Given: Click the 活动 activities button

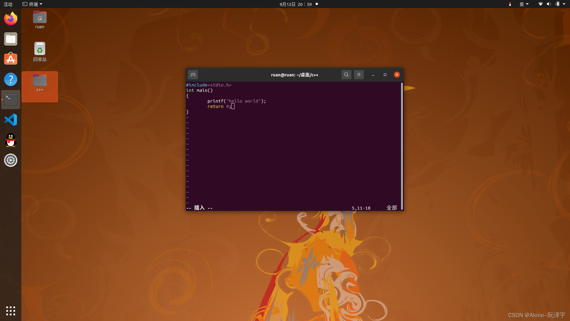Looking at the screenshot, I should pos(8,4).
